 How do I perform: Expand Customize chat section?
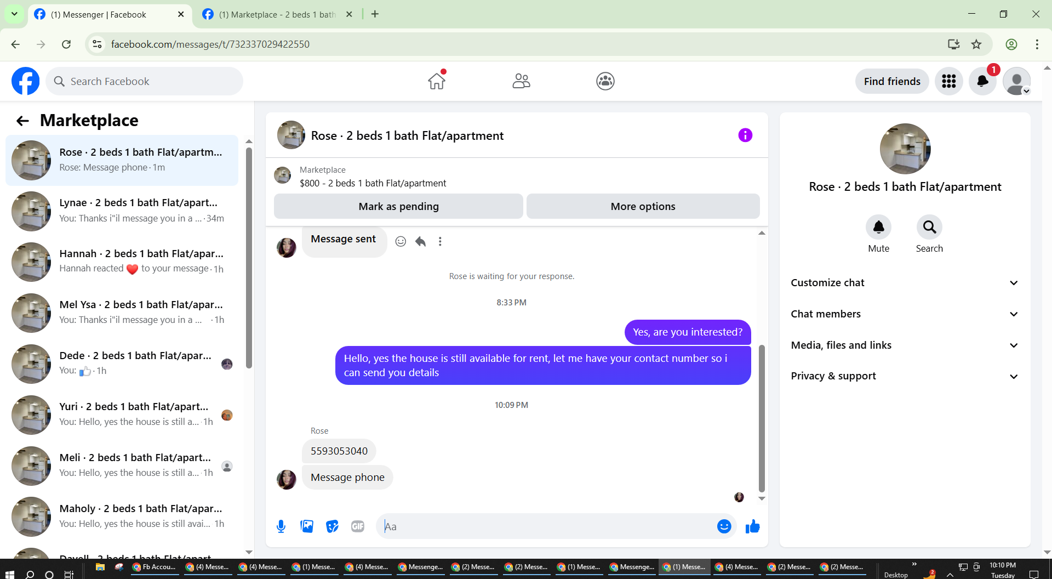pos(905,283)
